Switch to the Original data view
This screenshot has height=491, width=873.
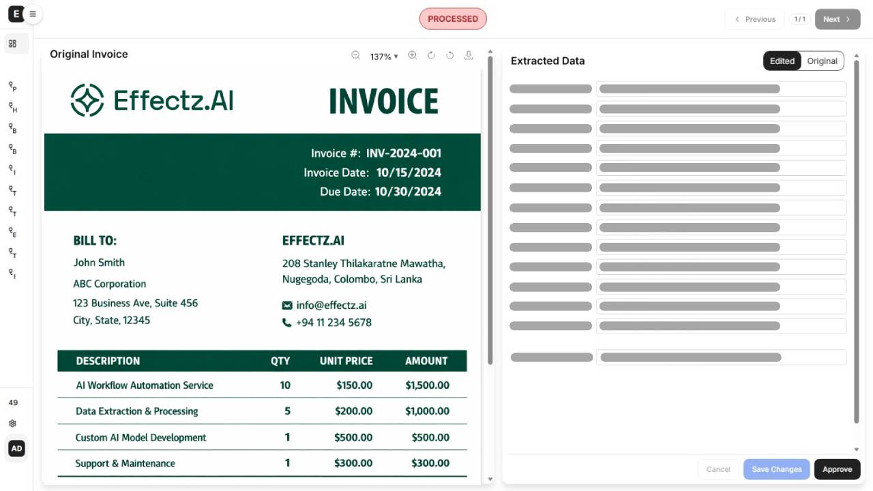[822, 61]
